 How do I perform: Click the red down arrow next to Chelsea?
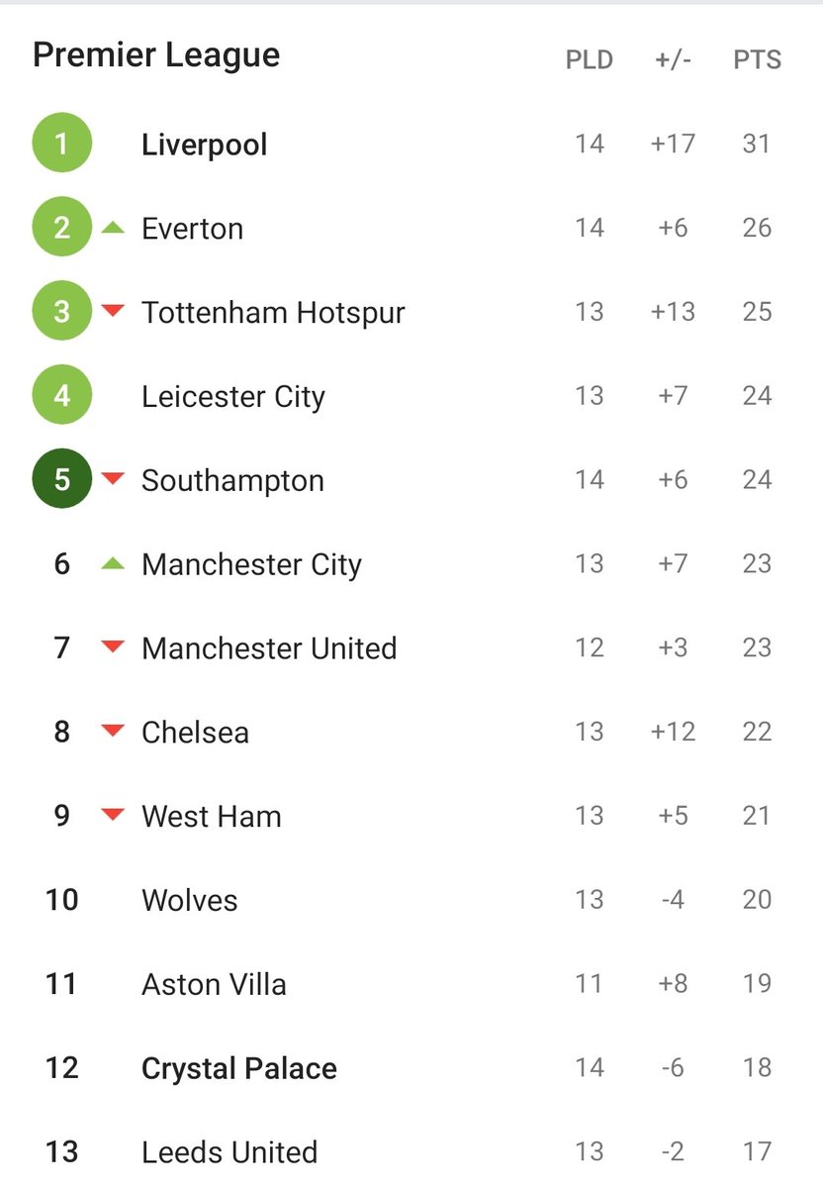[x=114, y=732]
